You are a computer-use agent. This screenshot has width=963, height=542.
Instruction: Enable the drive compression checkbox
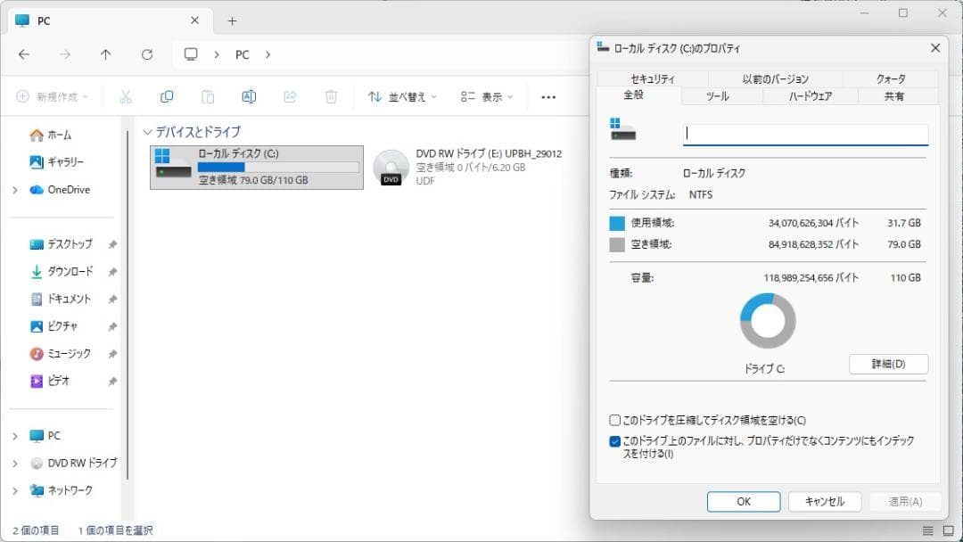click(613, 419)
